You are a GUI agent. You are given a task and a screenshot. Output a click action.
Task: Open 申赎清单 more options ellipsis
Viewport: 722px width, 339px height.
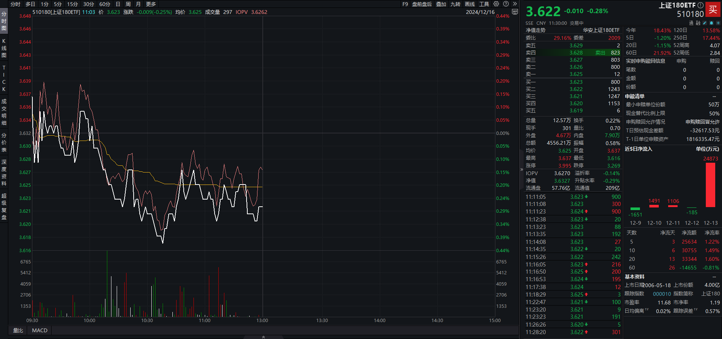coord(714,96)
